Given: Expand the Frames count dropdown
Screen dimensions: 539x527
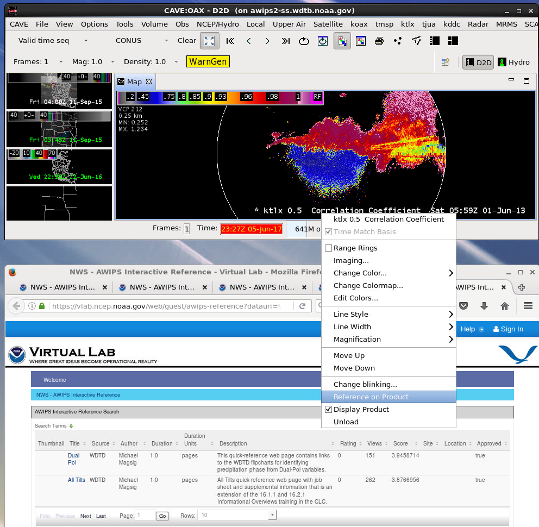Looking at the screenshot, I should (x=61, y=62).
